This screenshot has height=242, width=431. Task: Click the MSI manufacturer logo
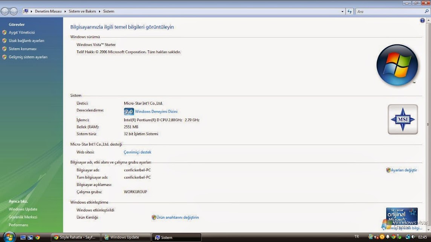point(403,119)
